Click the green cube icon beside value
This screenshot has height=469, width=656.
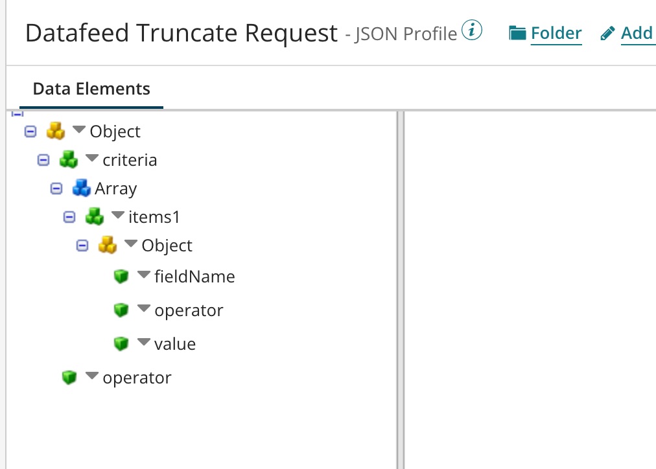pos(121,343)
